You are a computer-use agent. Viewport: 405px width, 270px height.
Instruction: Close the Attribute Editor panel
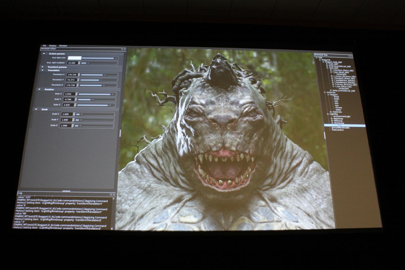(x=125, y=49)
